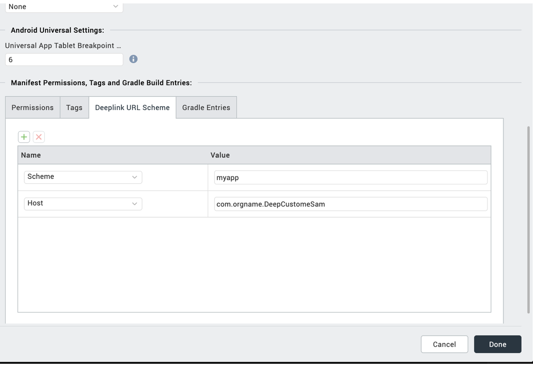This screenshot has width=533, height=368.
Task: Click the empty area below the Host row
Action: [x=254, y=264]
